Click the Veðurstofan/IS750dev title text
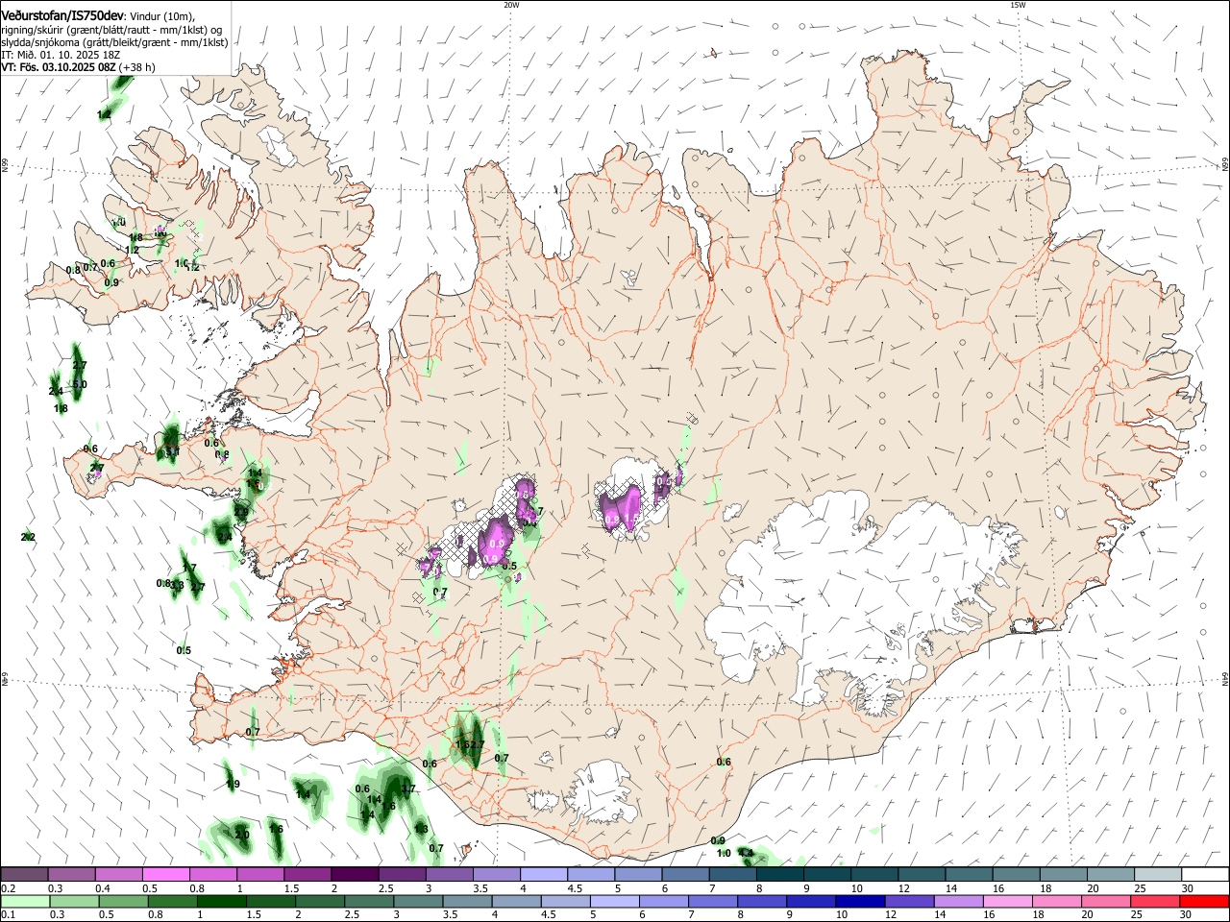 62,16
